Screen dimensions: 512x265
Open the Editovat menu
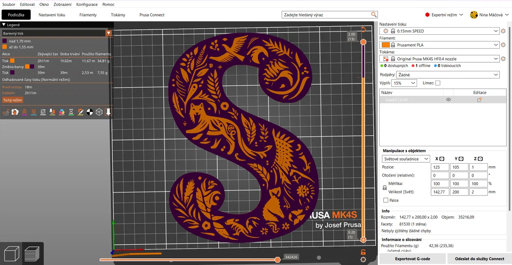27,4
